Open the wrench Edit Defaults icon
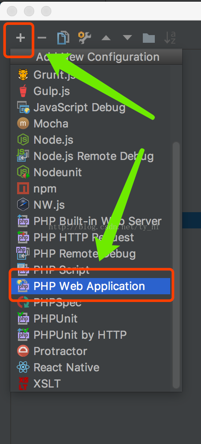The height and width of the screenshot is (444, 201). (x=84, y=37)
